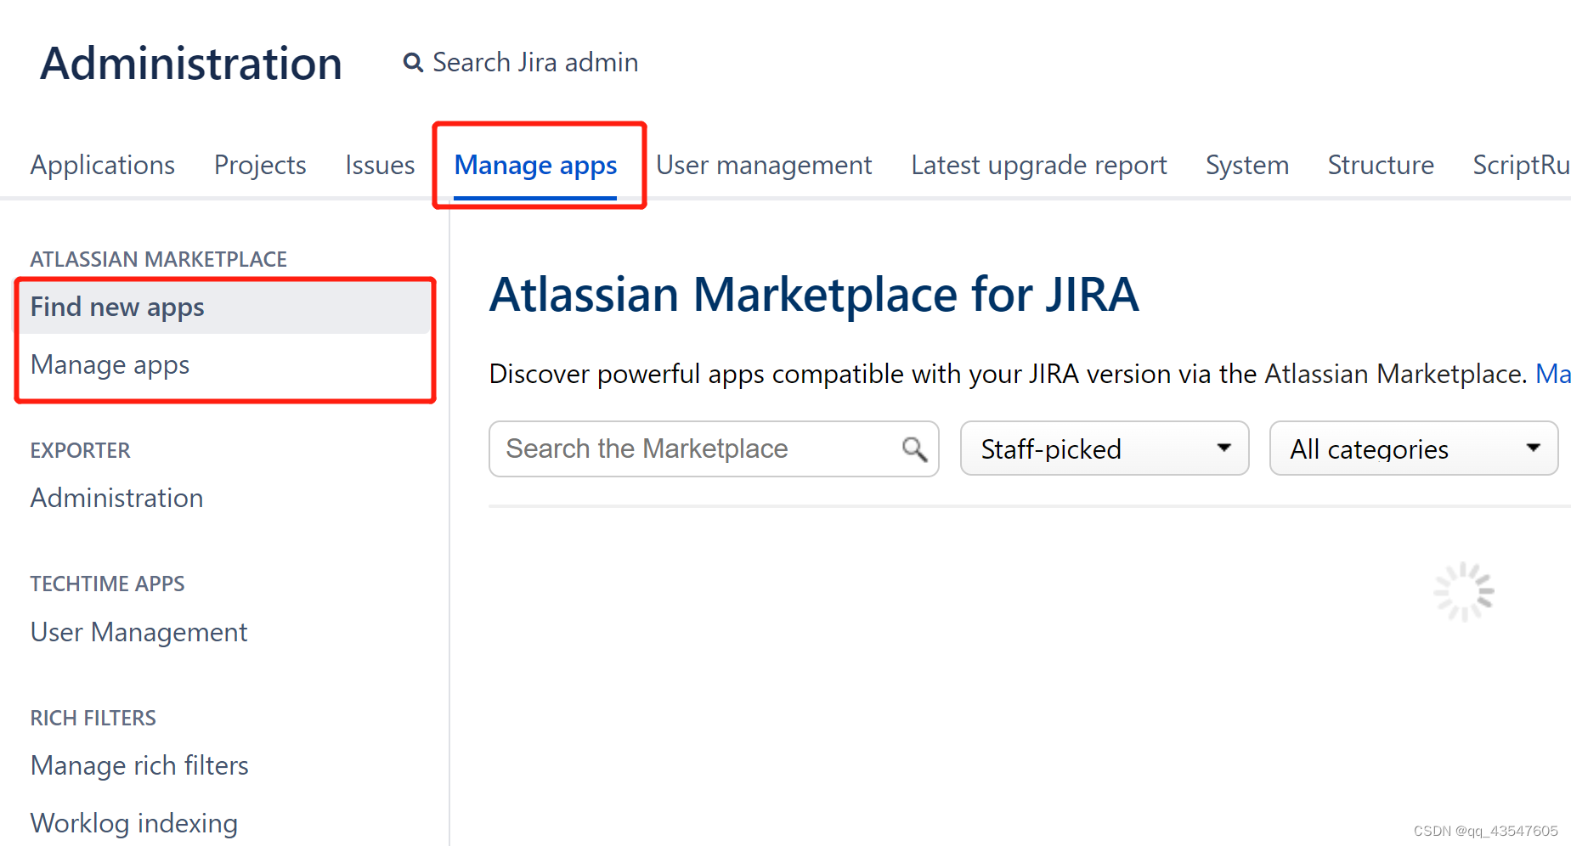The image size is (1571, 846).
Task: Switch to the Projects tab
Action: (260, 165)
